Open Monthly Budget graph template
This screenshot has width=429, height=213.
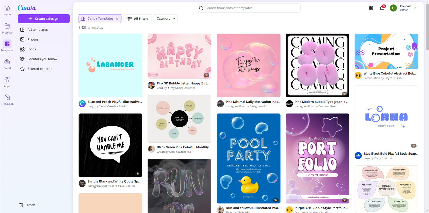click(x=180, y=119)
